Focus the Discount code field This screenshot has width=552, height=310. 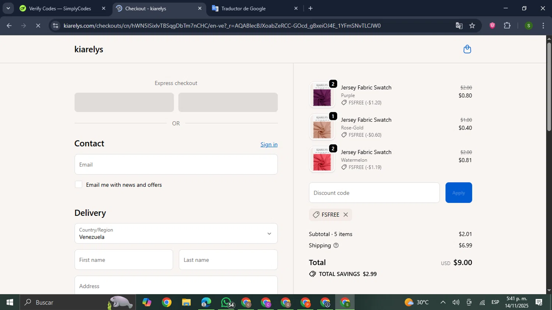click(374, 193)
